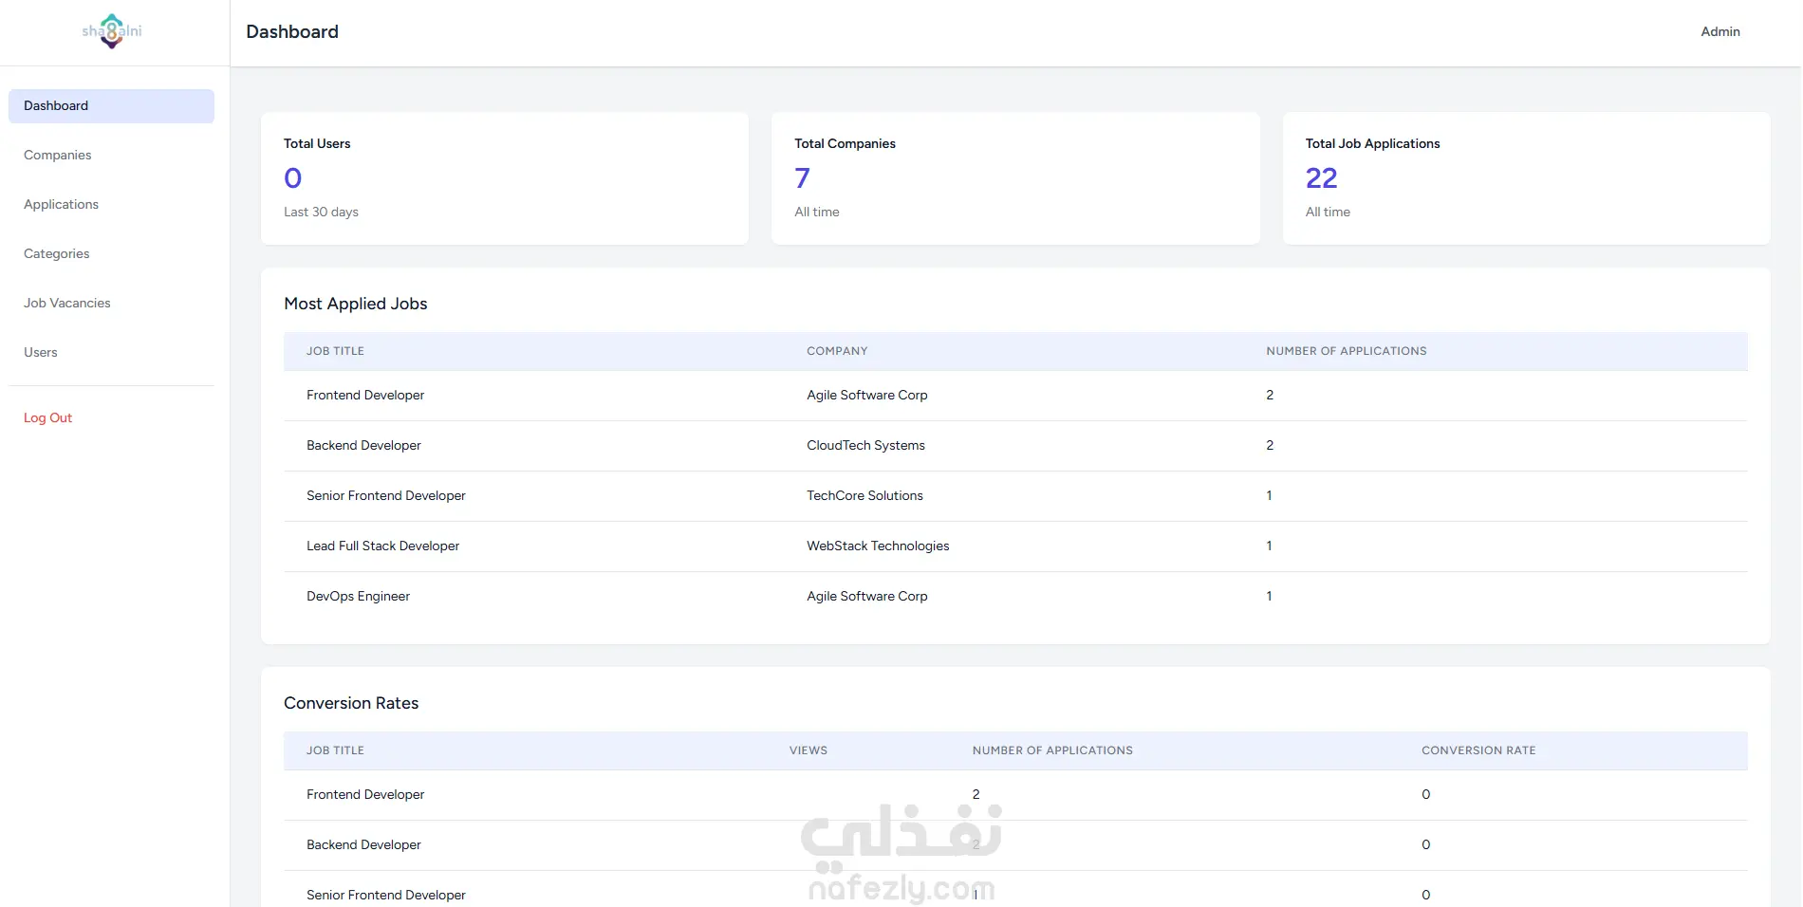This screenshot has height=907, width=1803.
Task: Select Senior Frontend Developer in Most Applied Jobs
Action: tap(386, 496)
